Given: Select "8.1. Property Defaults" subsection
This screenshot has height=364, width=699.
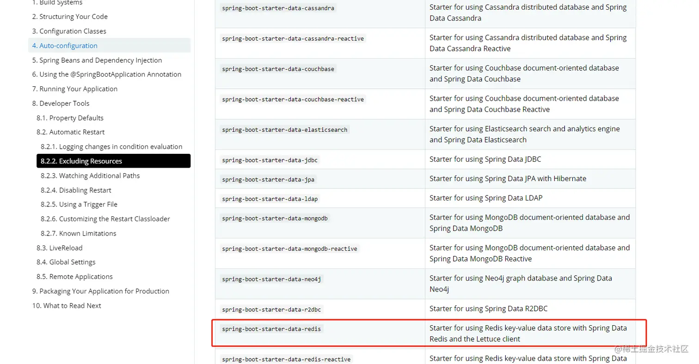Looking at the screenshot, I should 70,118.
